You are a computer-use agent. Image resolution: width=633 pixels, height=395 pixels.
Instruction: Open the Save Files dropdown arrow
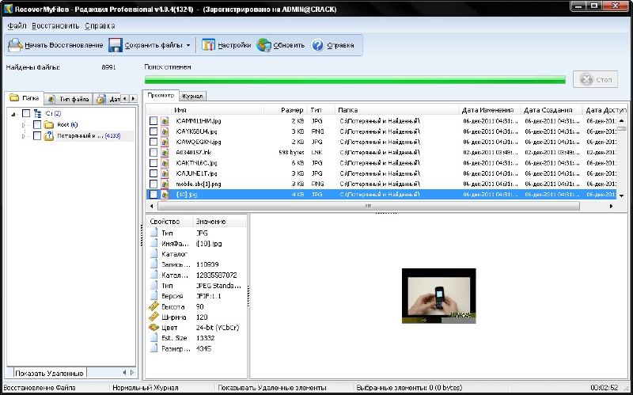point(188,45)
